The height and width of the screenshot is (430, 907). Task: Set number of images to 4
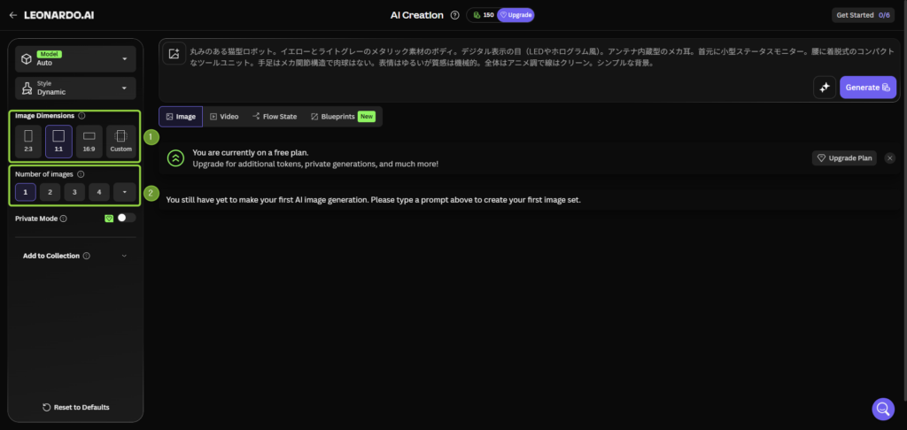tap(98, 192)
